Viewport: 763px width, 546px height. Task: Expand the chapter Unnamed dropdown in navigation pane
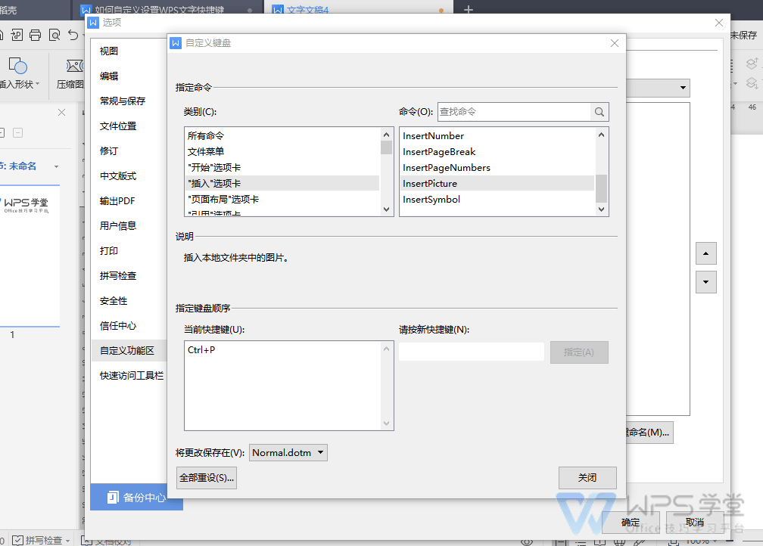pyautogui.click(x=57, y=167)
